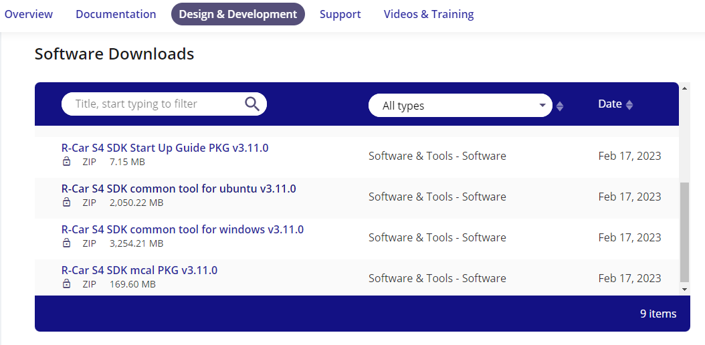Open the Documentation tab
Image resolution: width=705 pixels, height=345 pixels.
pyautogui.click(x=116, y=14)
